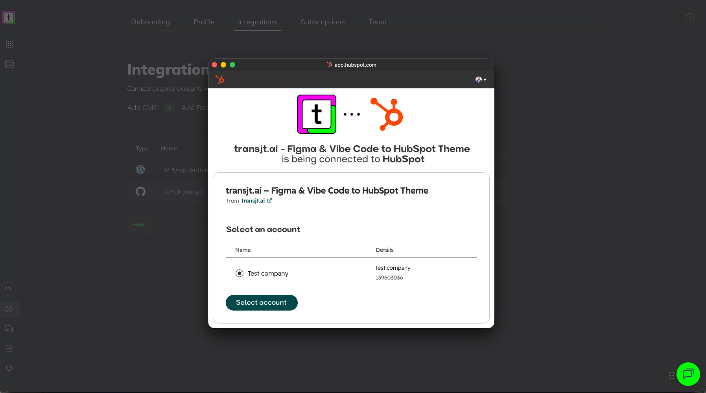This screenshot has height=393, width=706.
Task: Click the power logout icon in sidebar
Action: 9,368
